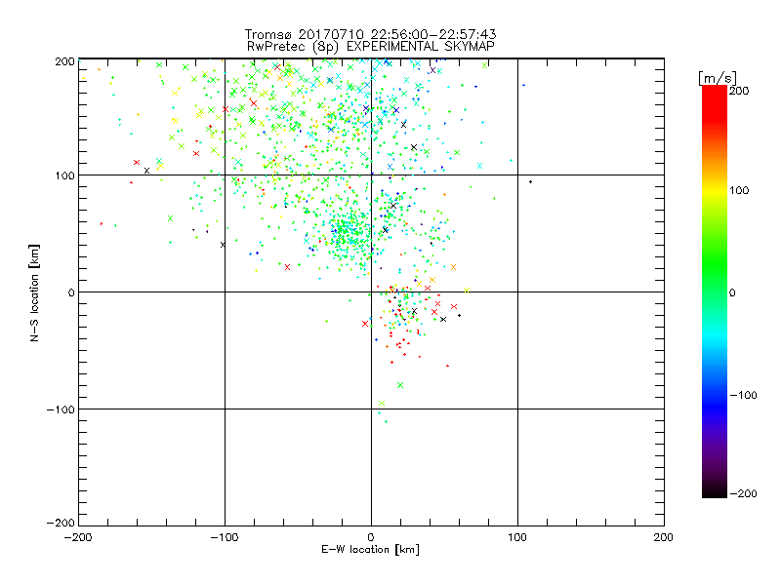The height and width of the screenshot is (585, 781).
Task: Click the subtitle 'RwPretec (8p) EXPERIMENTAL SKYMAP'
Action: pos(371,47)
